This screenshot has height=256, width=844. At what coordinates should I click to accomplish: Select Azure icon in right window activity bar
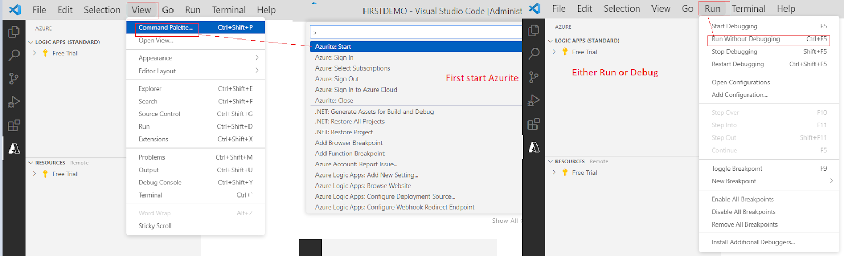pos(534,147)
